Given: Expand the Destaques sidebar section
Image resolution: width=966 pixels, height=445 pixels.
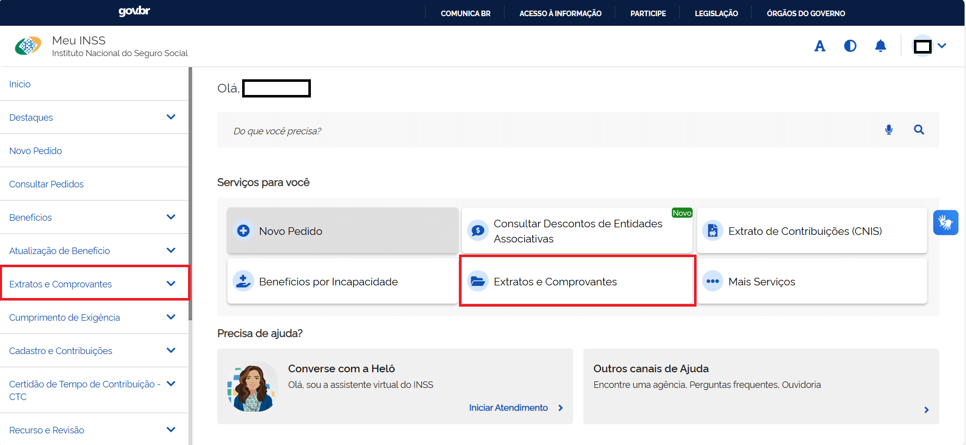Looking at the screenshot, I should point(171,117).
